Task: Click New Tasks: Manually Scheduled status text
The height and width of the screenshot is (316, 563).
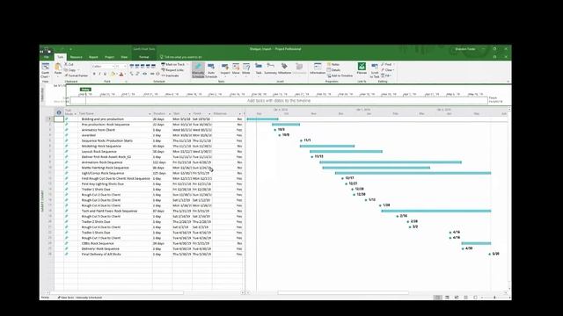Action: (80, 298)
